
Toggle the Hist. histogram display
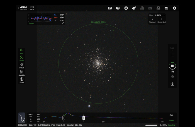point(21,51)
